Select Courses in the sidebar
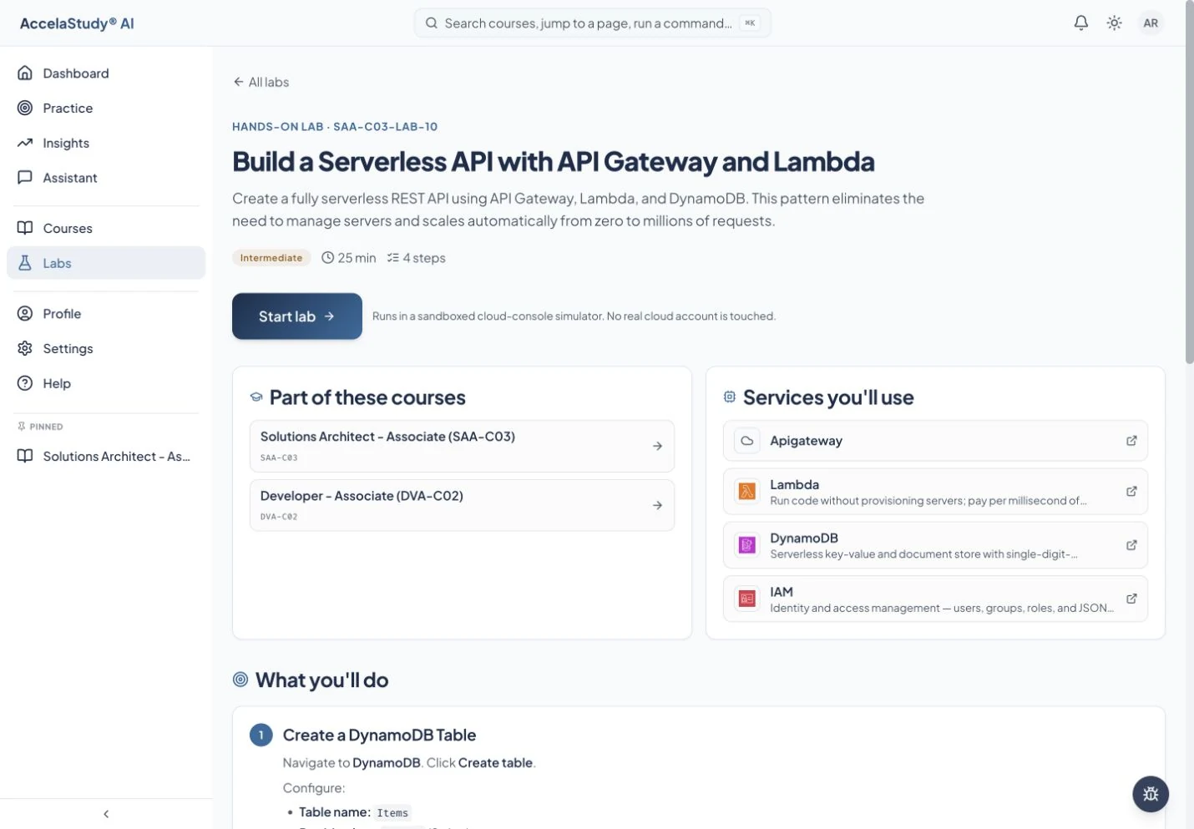 106,229
